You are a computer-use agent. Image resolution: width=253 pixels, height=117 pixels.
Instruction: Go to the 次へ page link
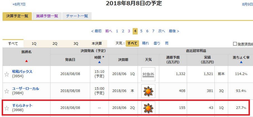(x=162, y=31)
